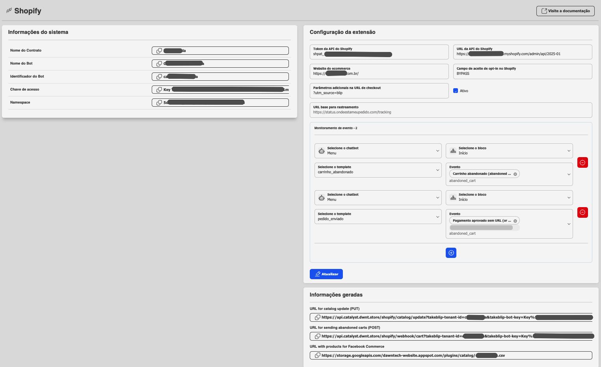
Task: Click the Shopify plug icon in header
Action: (9, 11)
